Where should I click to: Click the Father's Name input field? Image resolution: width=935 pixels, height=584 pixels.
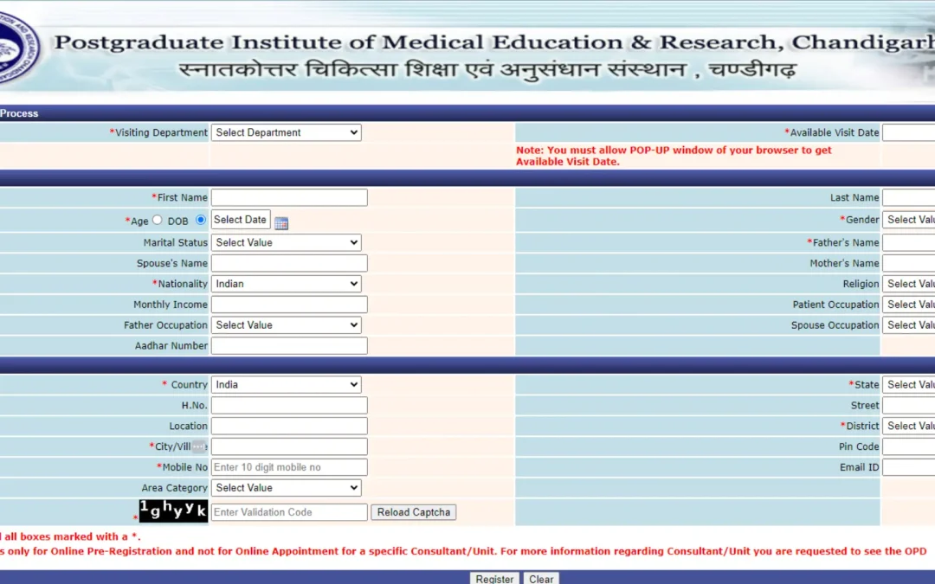click(909, 242)
